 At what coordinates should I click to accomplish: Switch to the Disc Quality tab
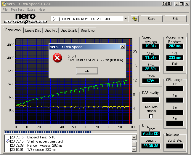69,30
